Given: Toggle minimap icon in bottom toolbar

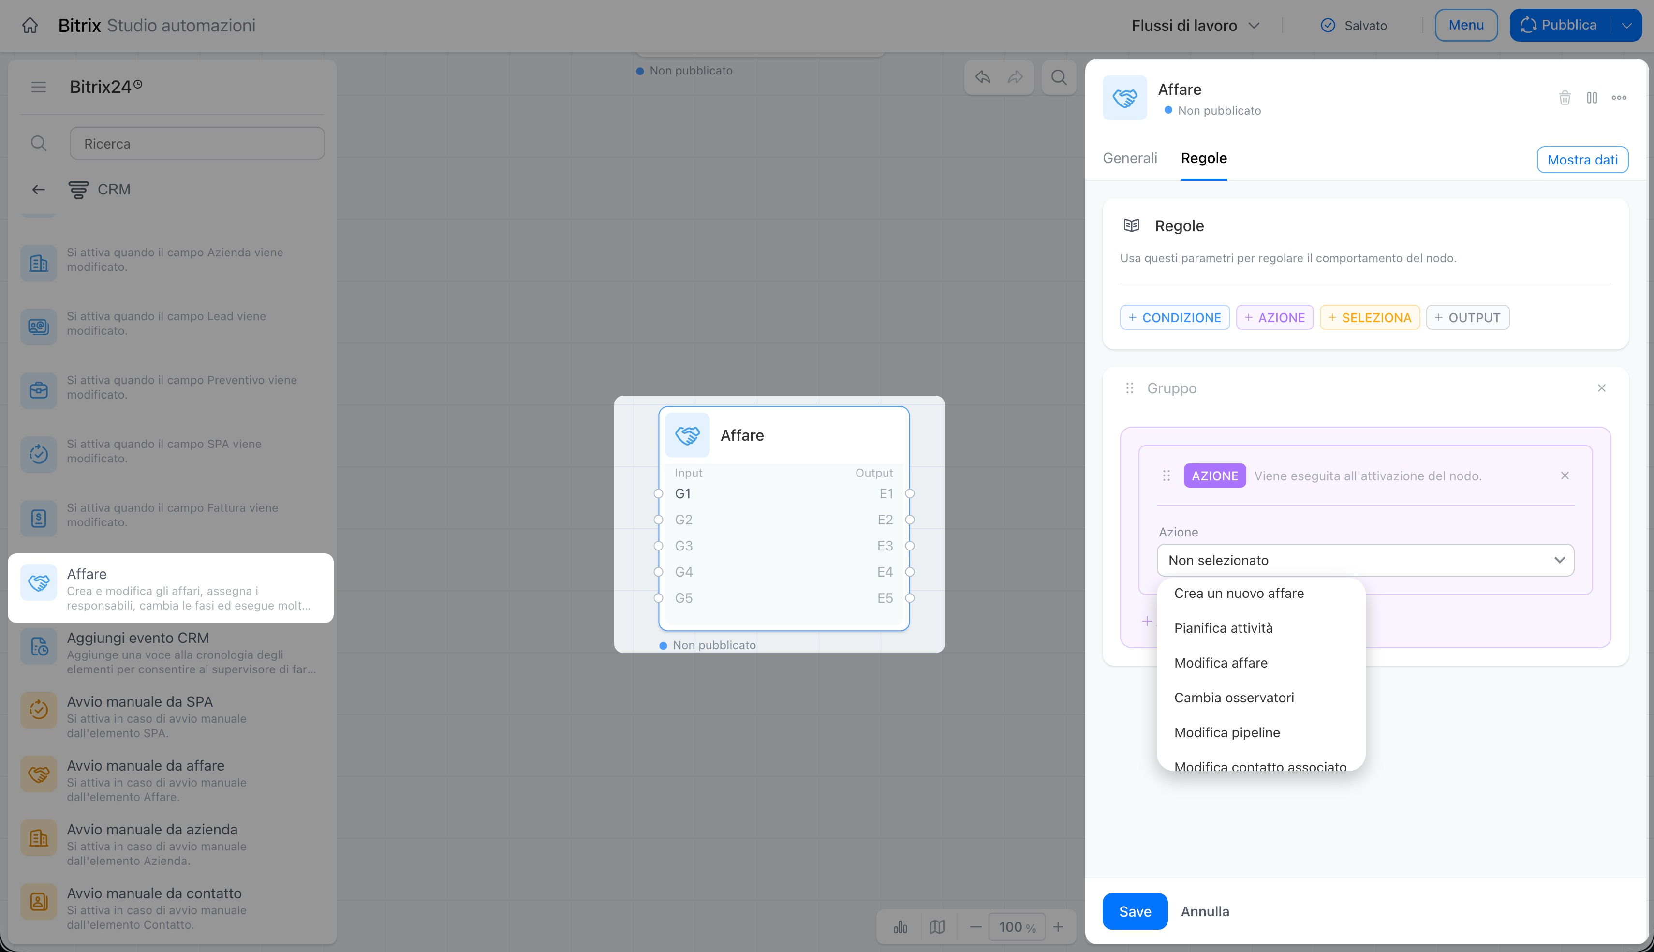Looking at the screenshot, I should (x=937, y=926).
